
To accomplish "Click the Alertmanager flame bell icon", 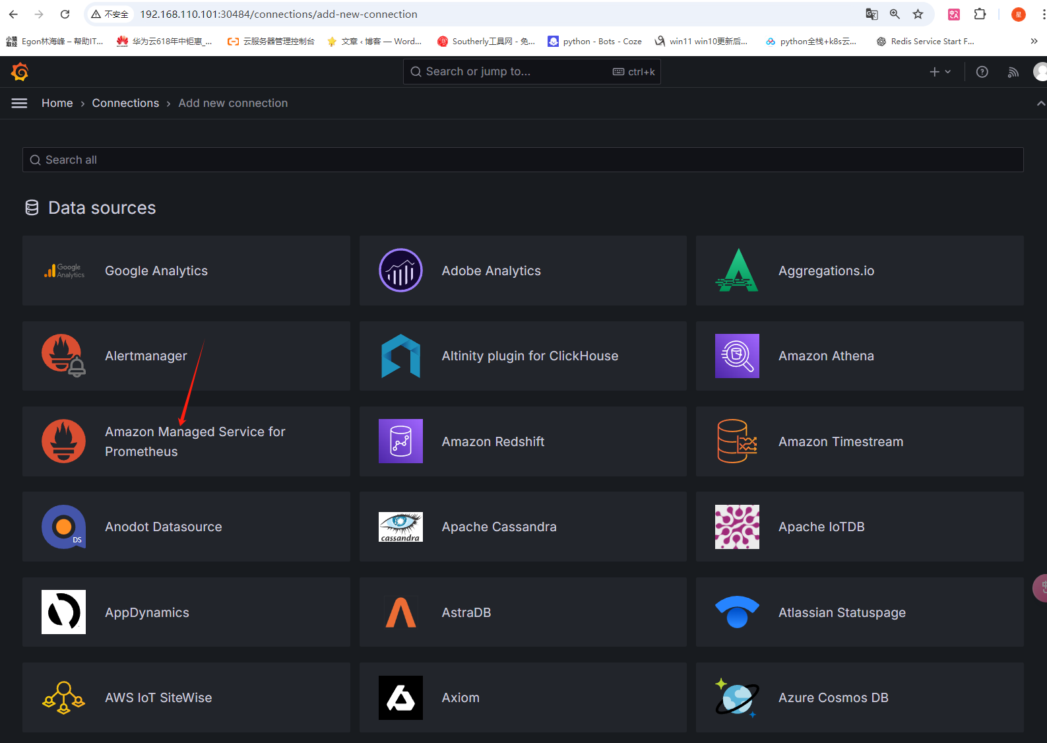I will (64, 356).
